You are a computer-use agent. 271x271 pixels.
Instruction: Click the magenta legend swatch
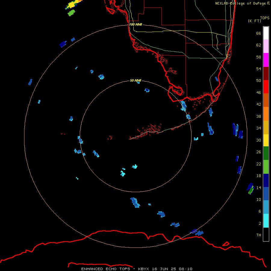tap(266, 60)
